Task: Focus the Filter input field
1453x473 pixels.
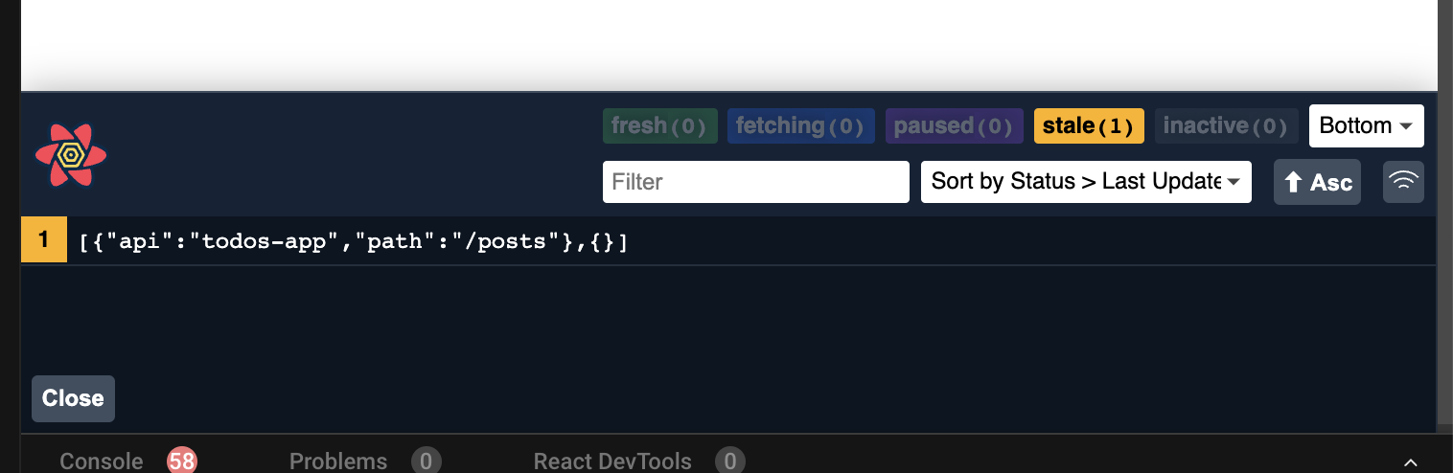Action: point(755,182)
